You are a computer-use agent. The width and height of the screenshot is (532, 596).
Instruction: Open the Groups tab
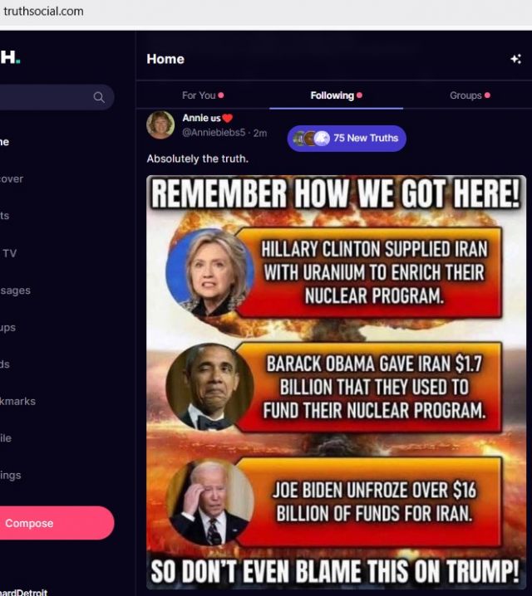tap(470, 95)
